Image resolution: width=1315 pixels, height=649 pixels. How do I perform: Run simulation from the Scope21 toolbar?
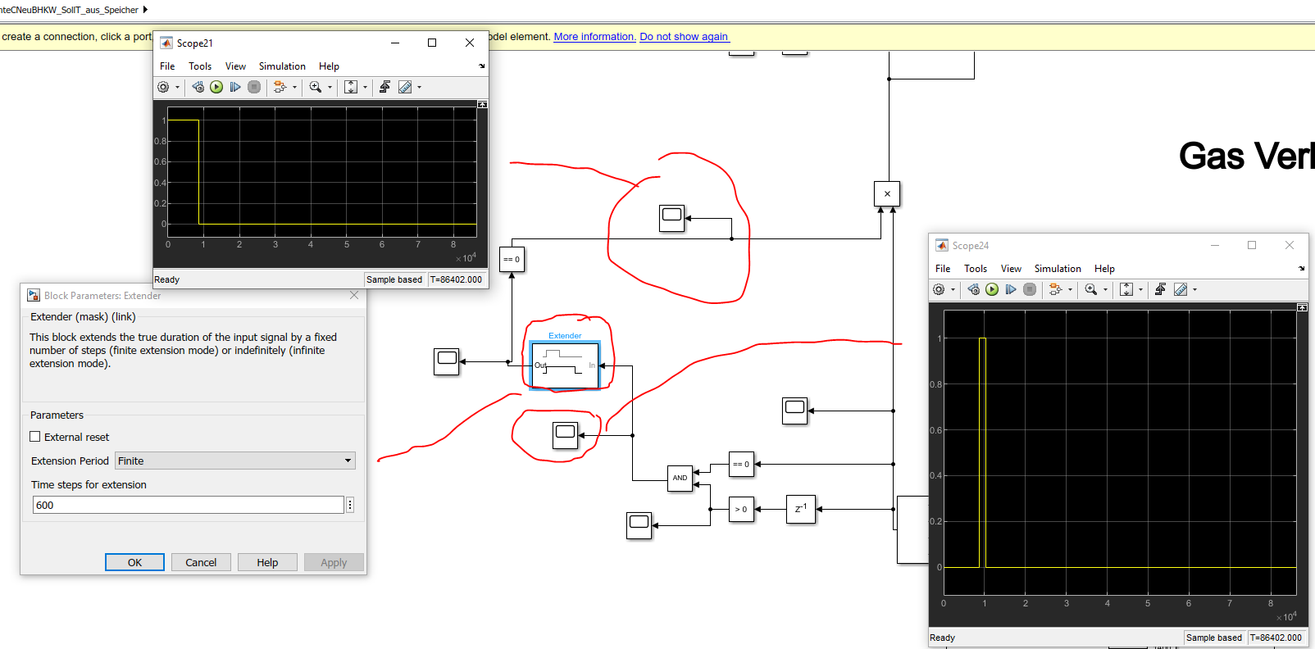point(216,87)
